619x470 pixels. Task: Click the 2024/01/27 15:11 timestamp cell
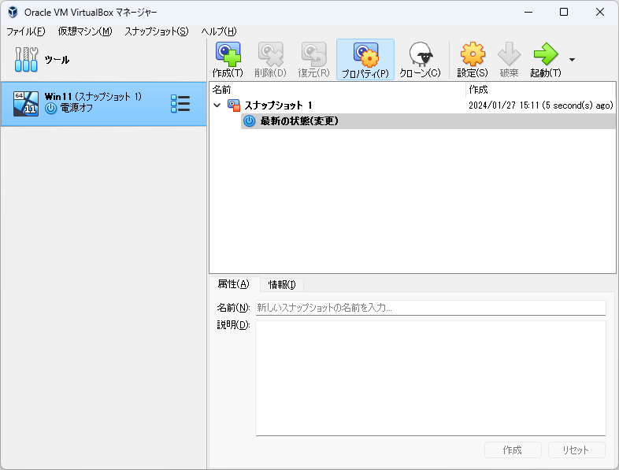point(540,105)
